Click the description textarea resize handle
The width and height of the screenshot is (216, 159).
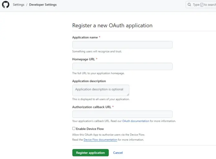click(128, 94)
